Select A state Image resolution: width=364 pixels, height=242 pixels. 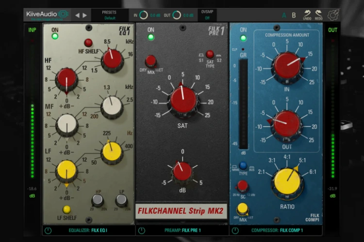click(x=284, y=15)
